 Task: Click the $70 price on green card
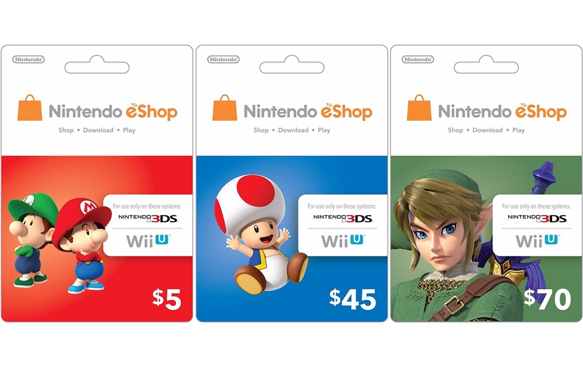547,299
